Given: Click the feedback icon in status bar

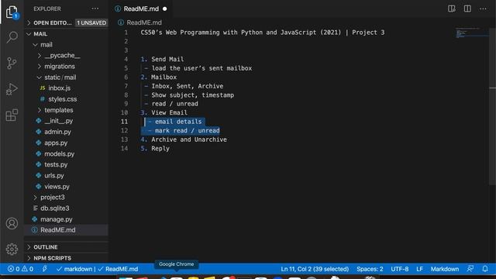Looking at the screenshot, I should coord(470,269).
